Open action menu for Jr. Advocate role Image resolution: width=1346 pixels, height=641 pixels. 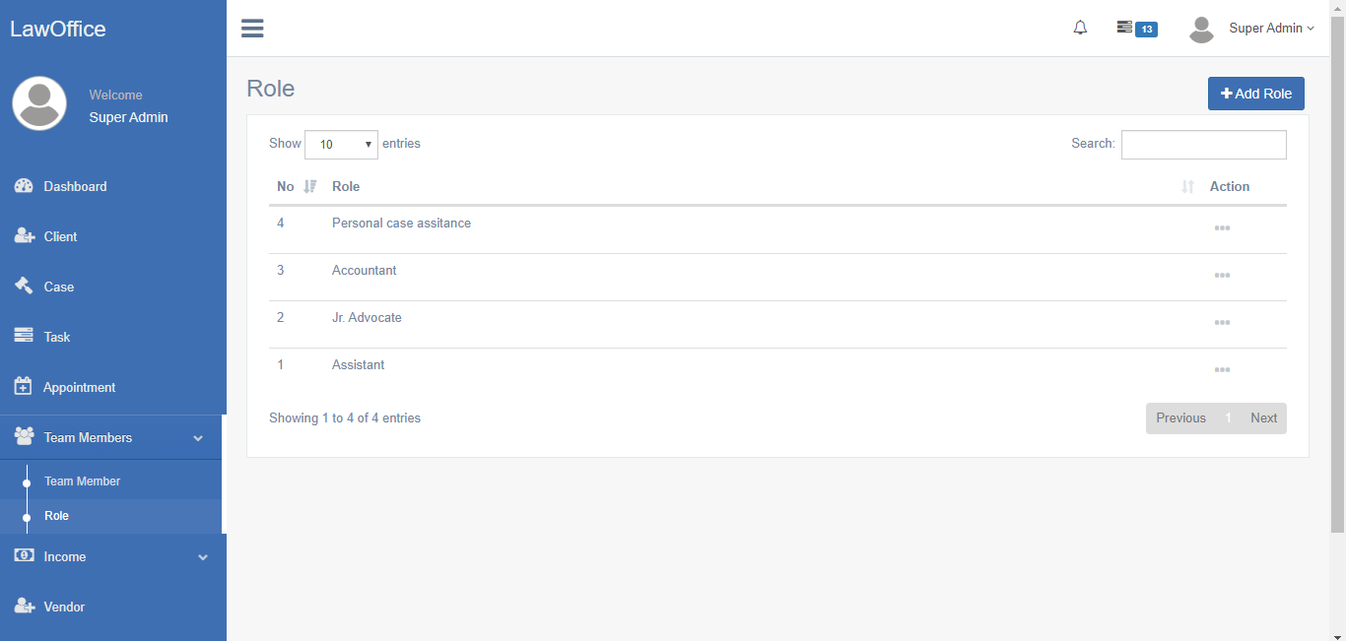tap(1223, 323)
